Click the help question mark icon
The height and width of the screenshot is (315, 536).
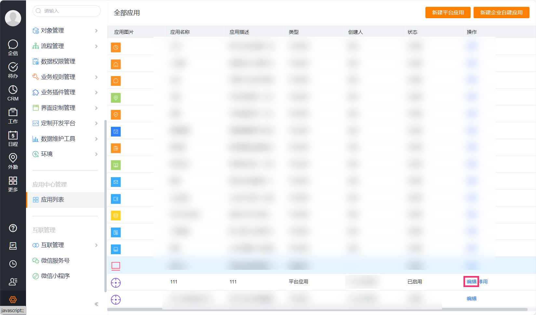13,228
